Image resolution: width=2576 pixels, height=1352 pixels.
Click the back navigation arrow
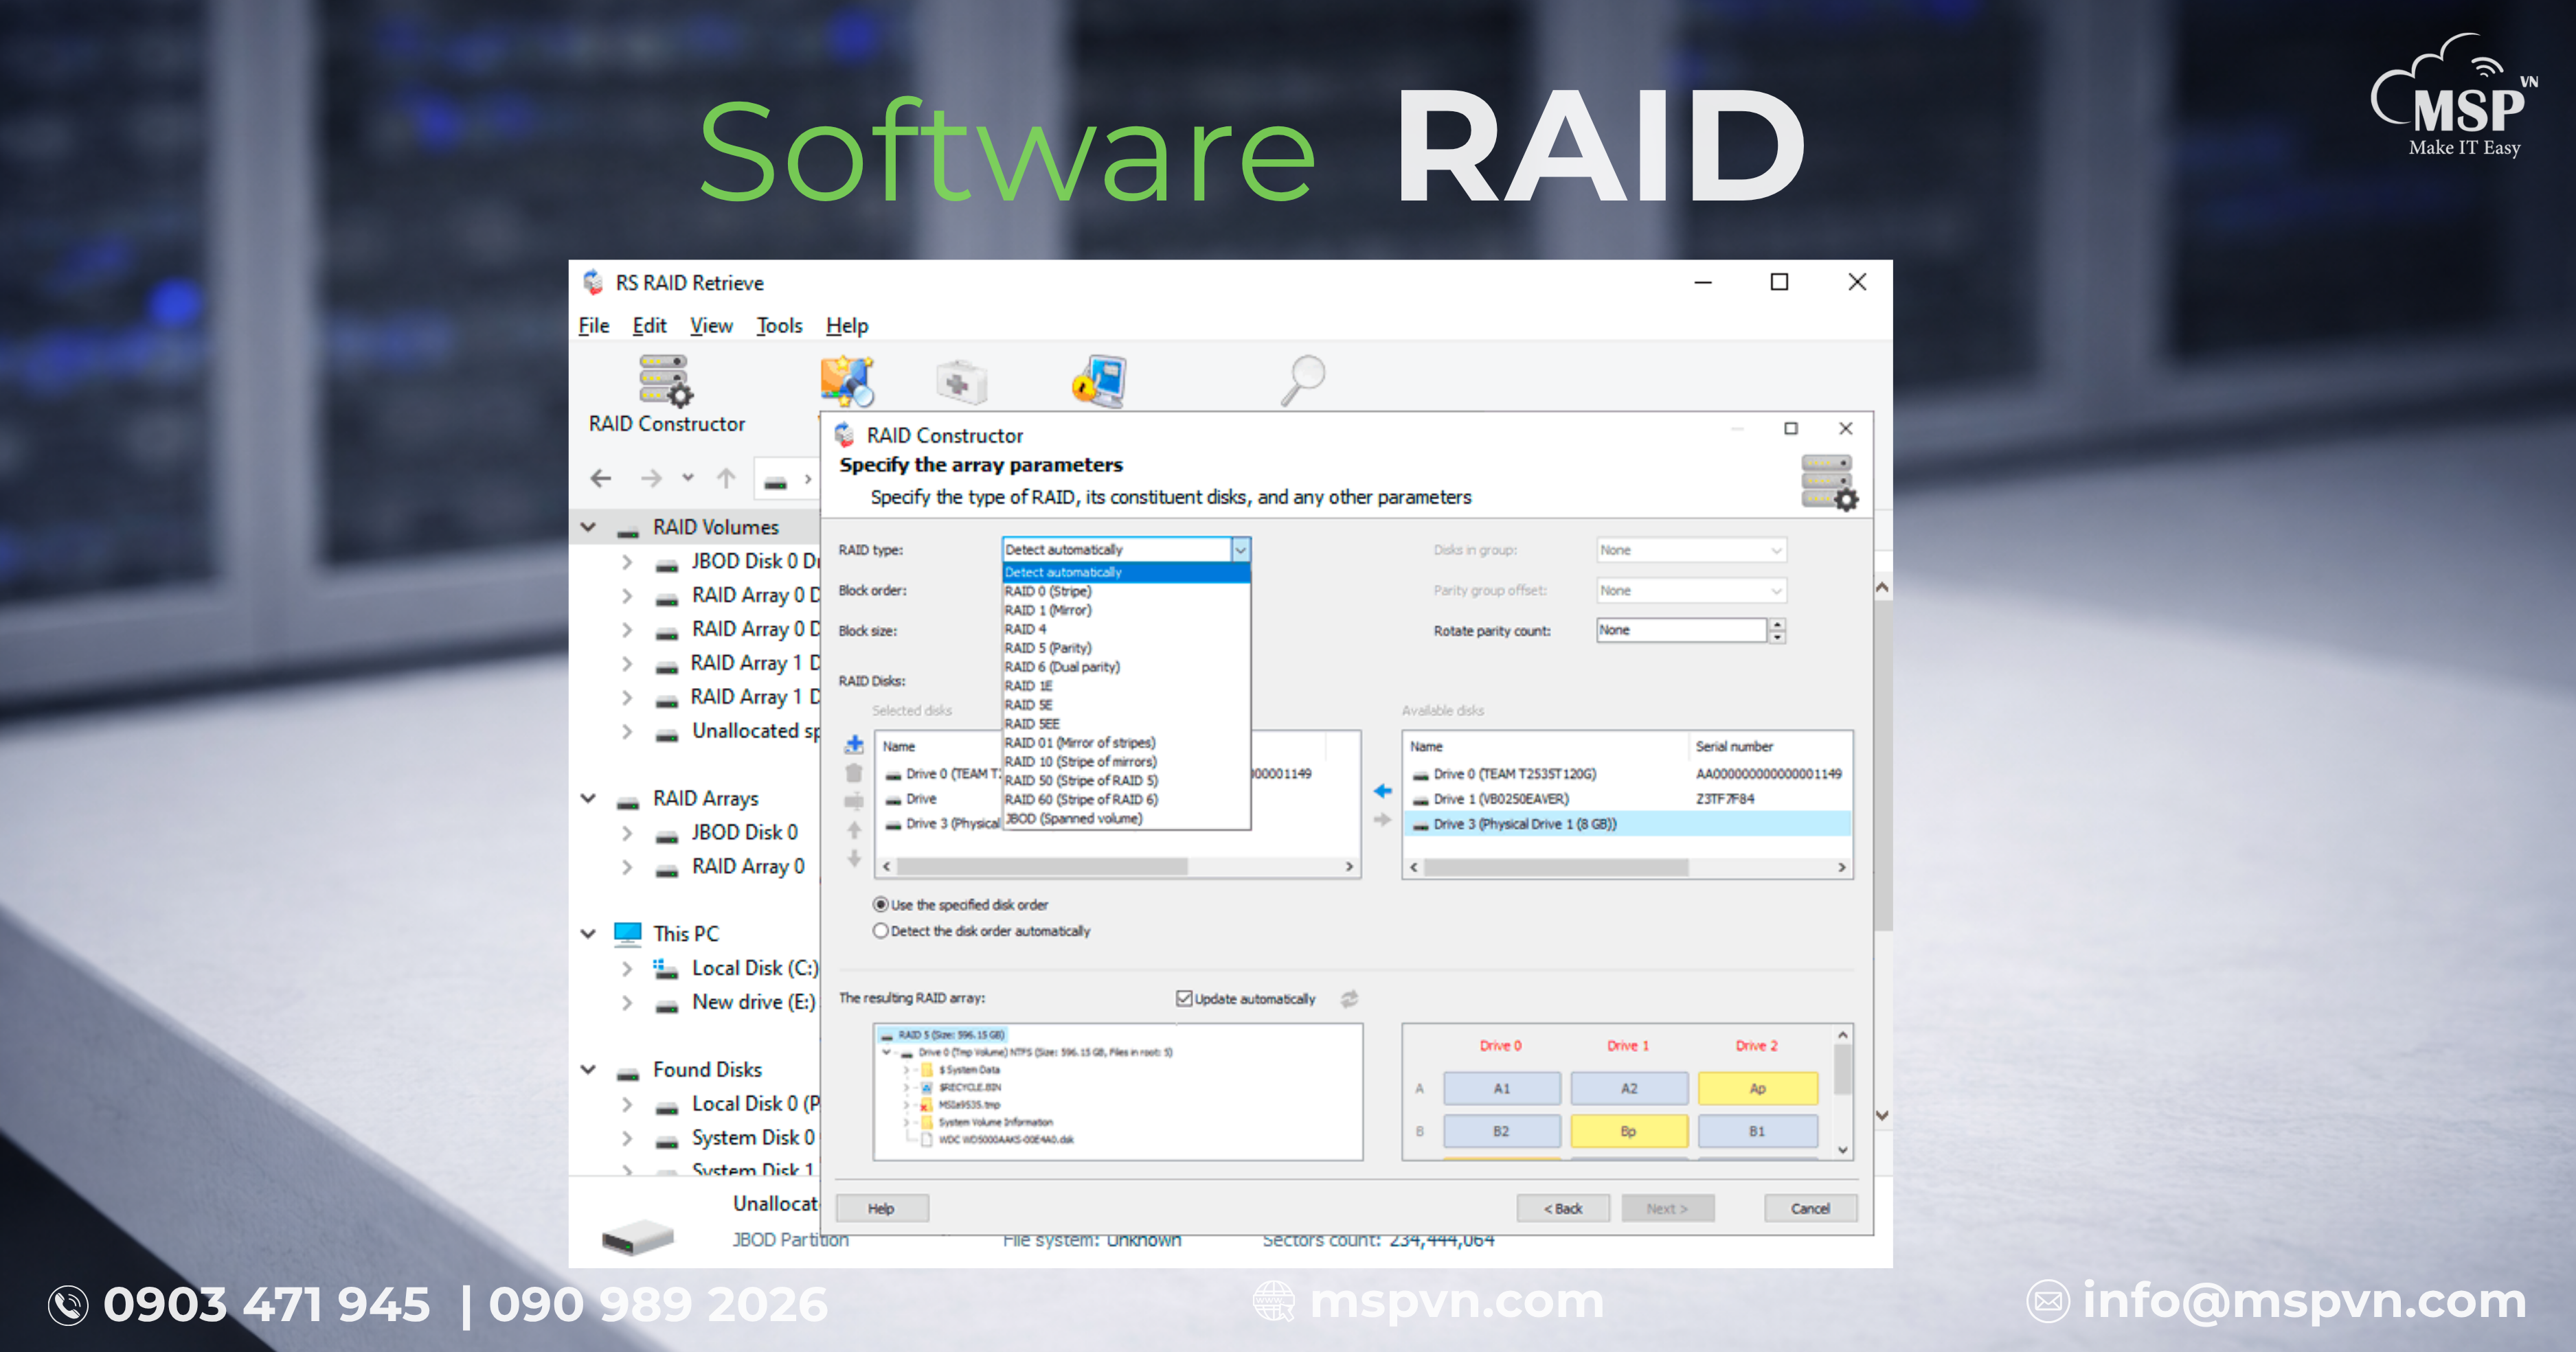click(x=601, y=479)
